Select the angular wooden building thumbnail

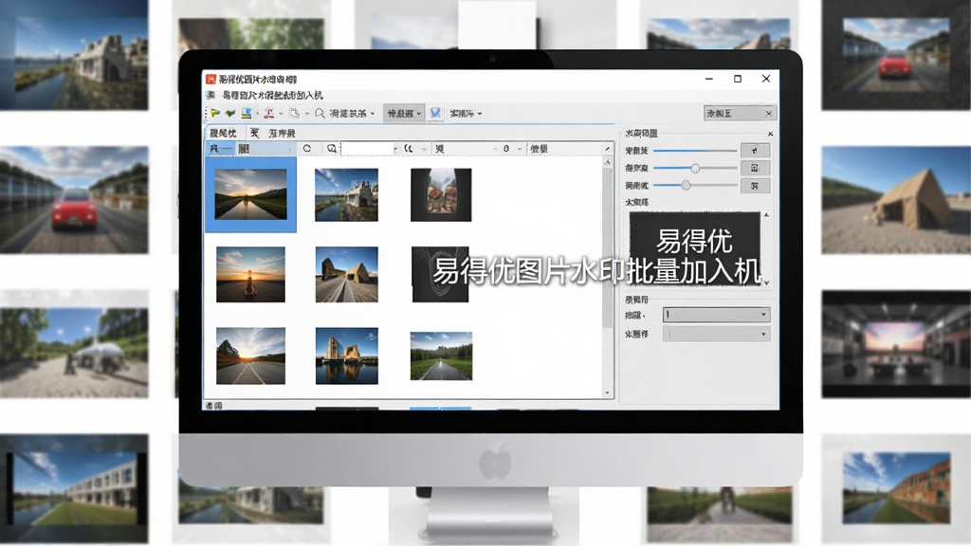pyautogui.click(x=347, y=274)
